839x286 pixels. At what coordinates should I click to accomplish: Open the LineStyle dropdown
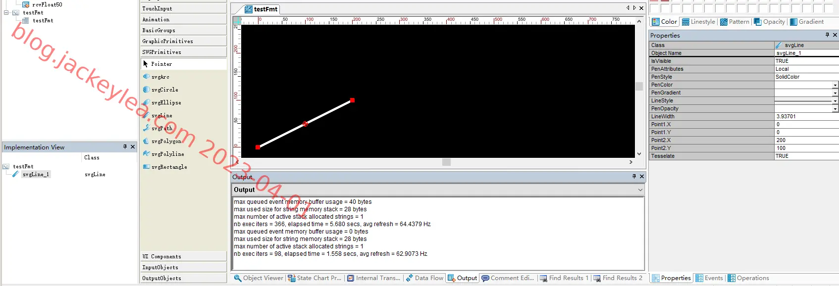[835, 101]
